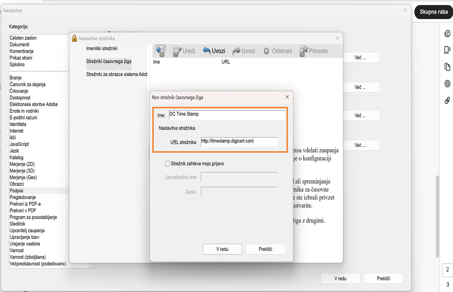
Task: Select Imeniški strežniki in server list
Action: (x=102, y=48)
